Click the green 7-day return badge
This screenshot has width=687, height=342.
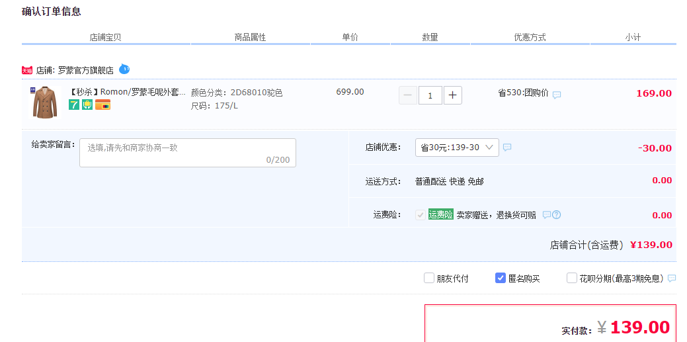click(x=74, y=105)
